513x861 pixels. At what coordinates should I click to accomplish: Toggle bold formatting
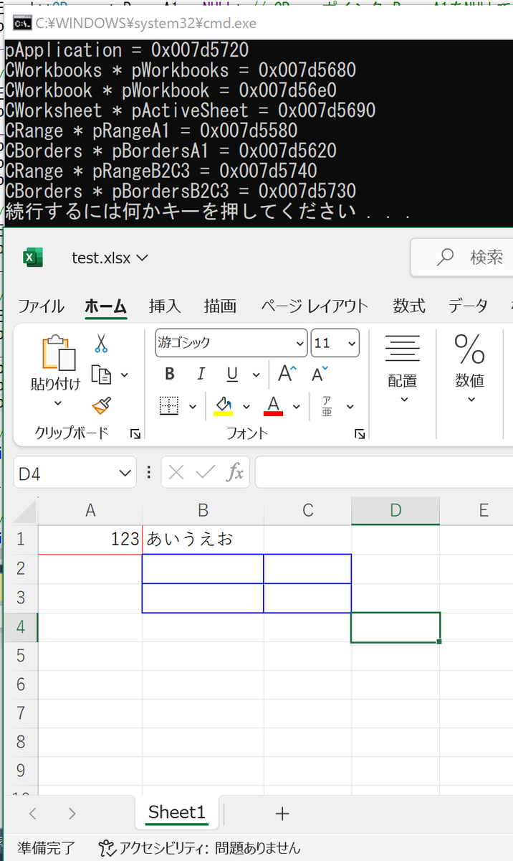(x=170, y=374)
